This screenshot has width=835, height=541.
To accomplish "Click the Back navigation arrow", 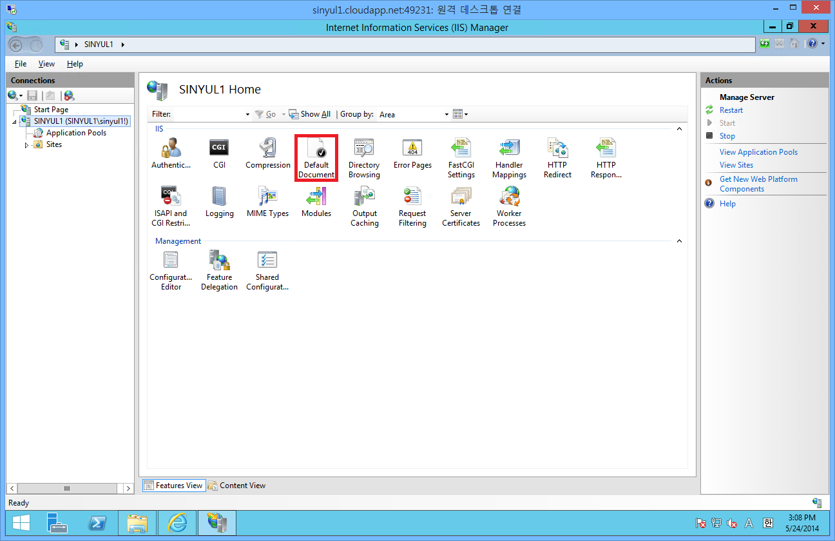I will [x=16, y=44].
